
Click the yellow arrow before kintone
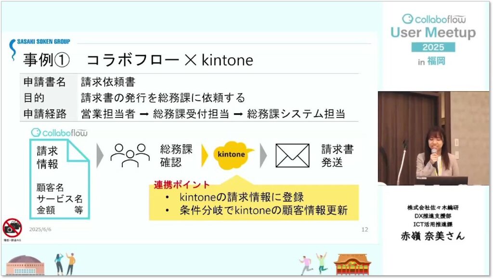point(204,155)
